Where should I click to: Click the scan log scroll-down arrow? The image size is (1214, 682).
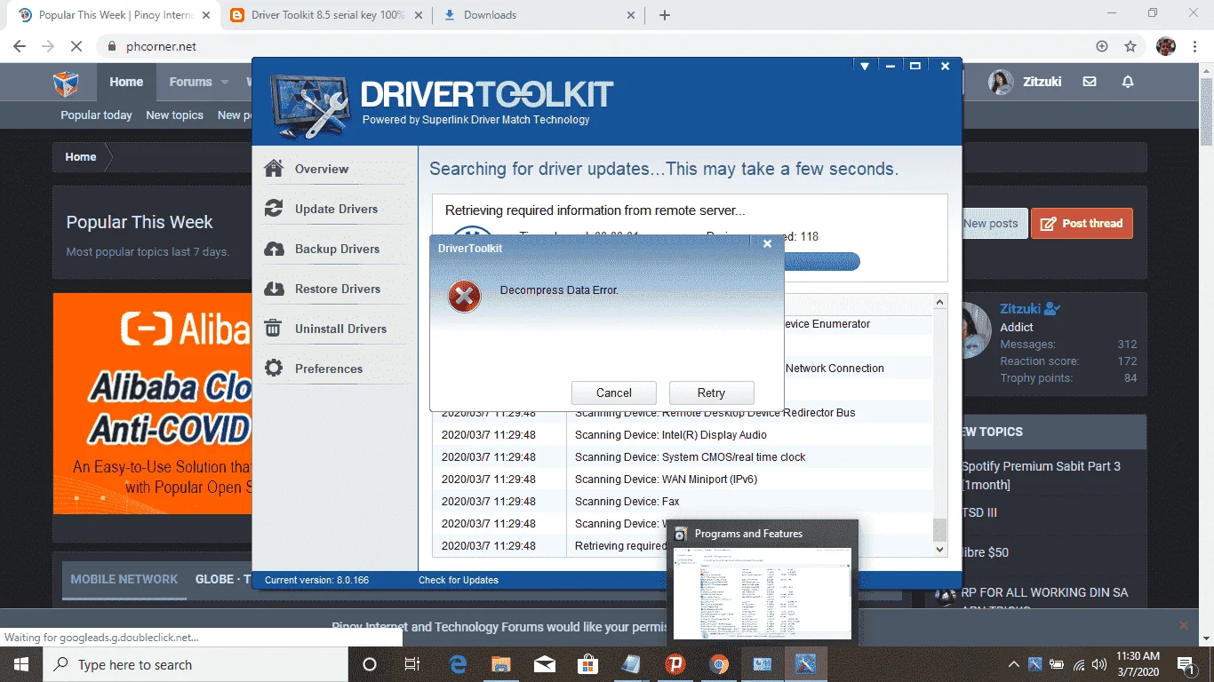click(940, 550)
